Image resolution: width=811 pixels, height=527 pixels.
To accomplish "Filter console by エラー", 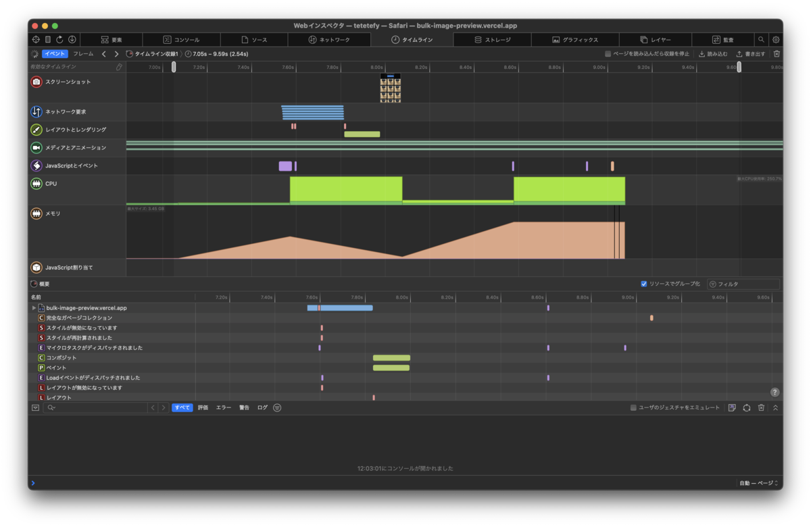I will [x=224, y=407].
